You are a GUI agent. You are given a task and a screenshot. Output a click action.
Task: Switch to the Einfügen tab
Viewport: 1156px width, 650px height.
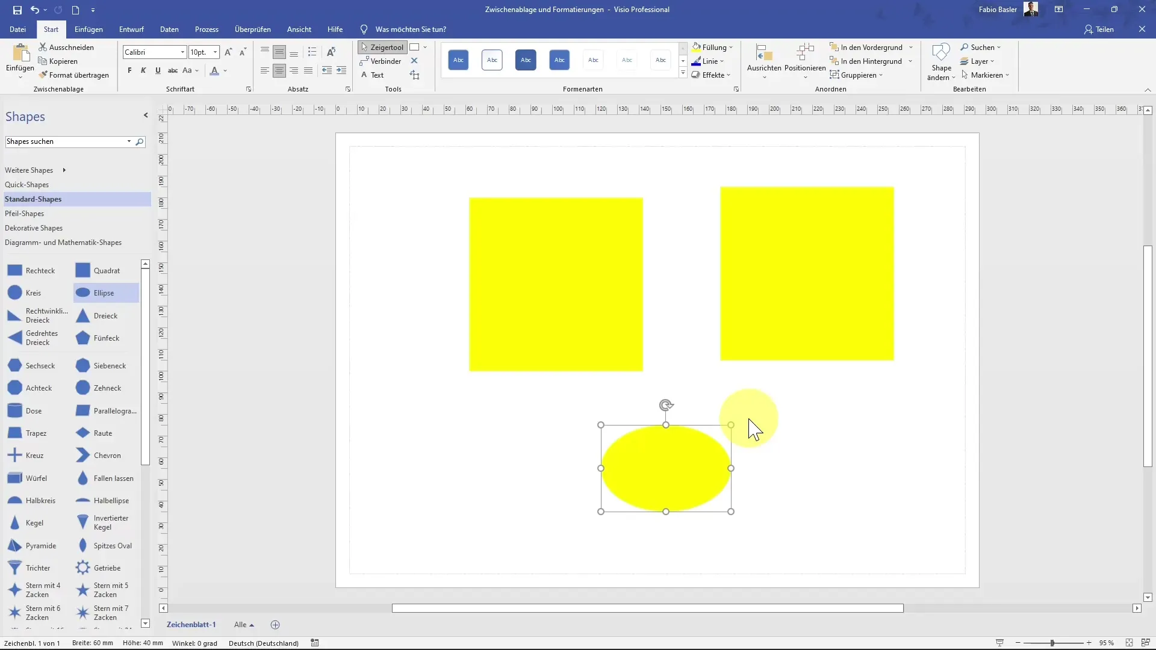coord(89,29)
